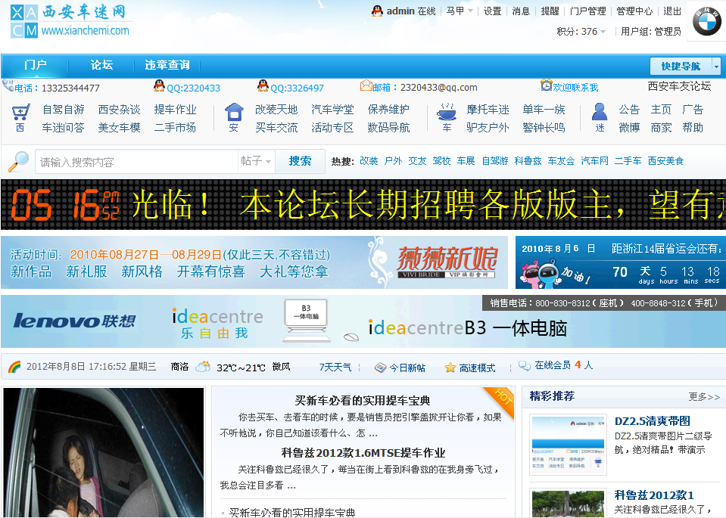This screenshot has width=726, height=518.
Task: Open the 摩托车迷 forum link
Action: tap(488, 110)
